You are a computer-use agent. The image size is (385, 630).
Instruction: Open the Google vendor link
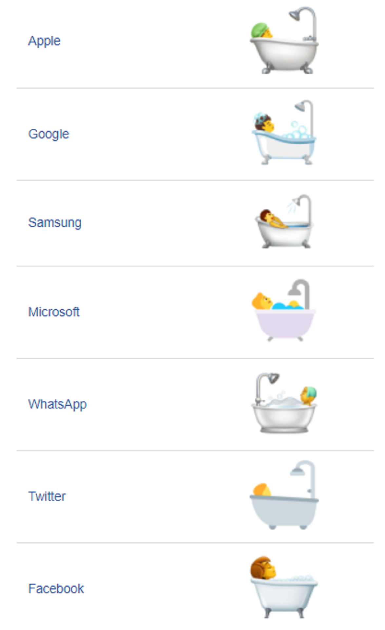coord(48,134)
